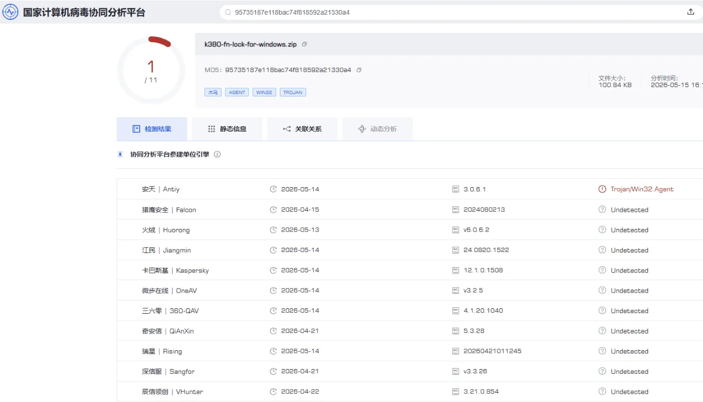The image size is (703, 402).
Task: Switch to the 关联关系 tab
Action: pos(302,129)
